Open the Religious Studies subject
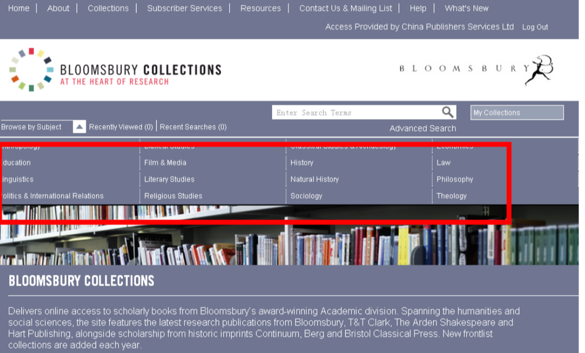 173,196
